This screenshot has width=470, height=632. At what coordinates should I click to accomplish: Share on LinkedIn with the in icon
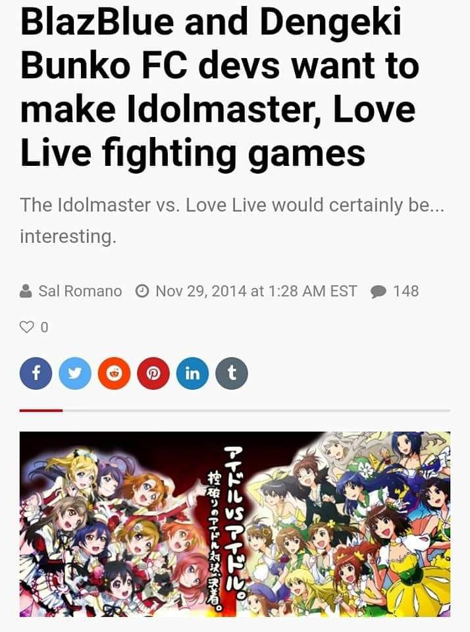[x=192, y=373]
